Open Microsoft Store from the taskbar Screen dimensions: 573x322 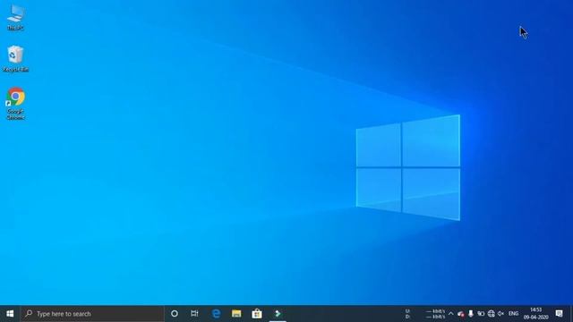coord(257,314)
